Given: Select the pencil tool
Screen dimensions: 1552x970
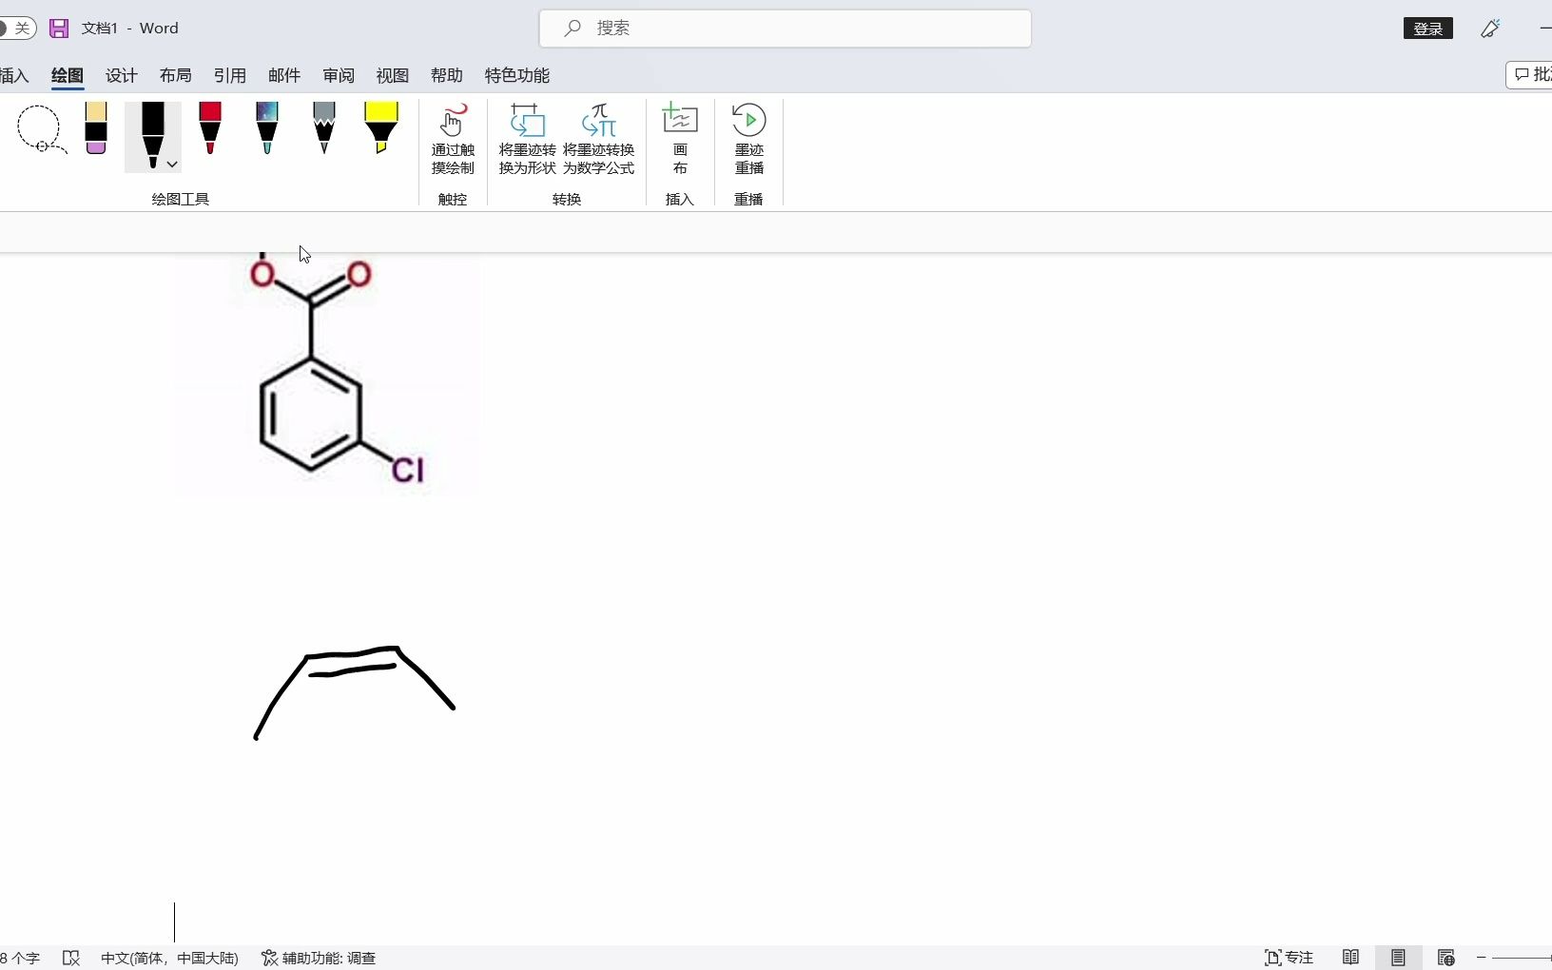Looking at the screenshot, I should tap(324, 128).
